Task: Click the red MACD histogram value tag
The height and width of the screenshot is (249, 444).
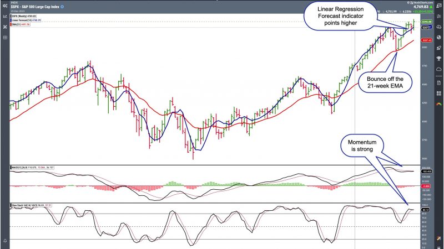Action: [x=426, y=186]
